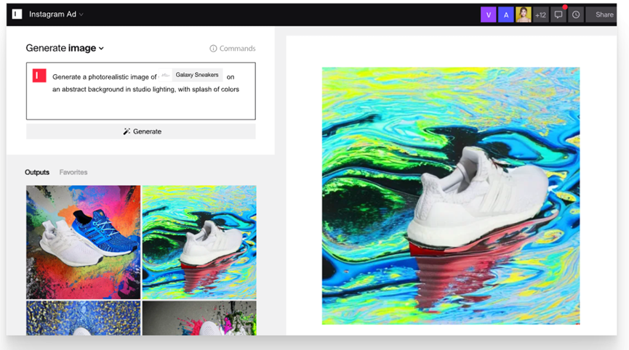
Task: Switch to the Outputs tab
Action: [37, 172]
